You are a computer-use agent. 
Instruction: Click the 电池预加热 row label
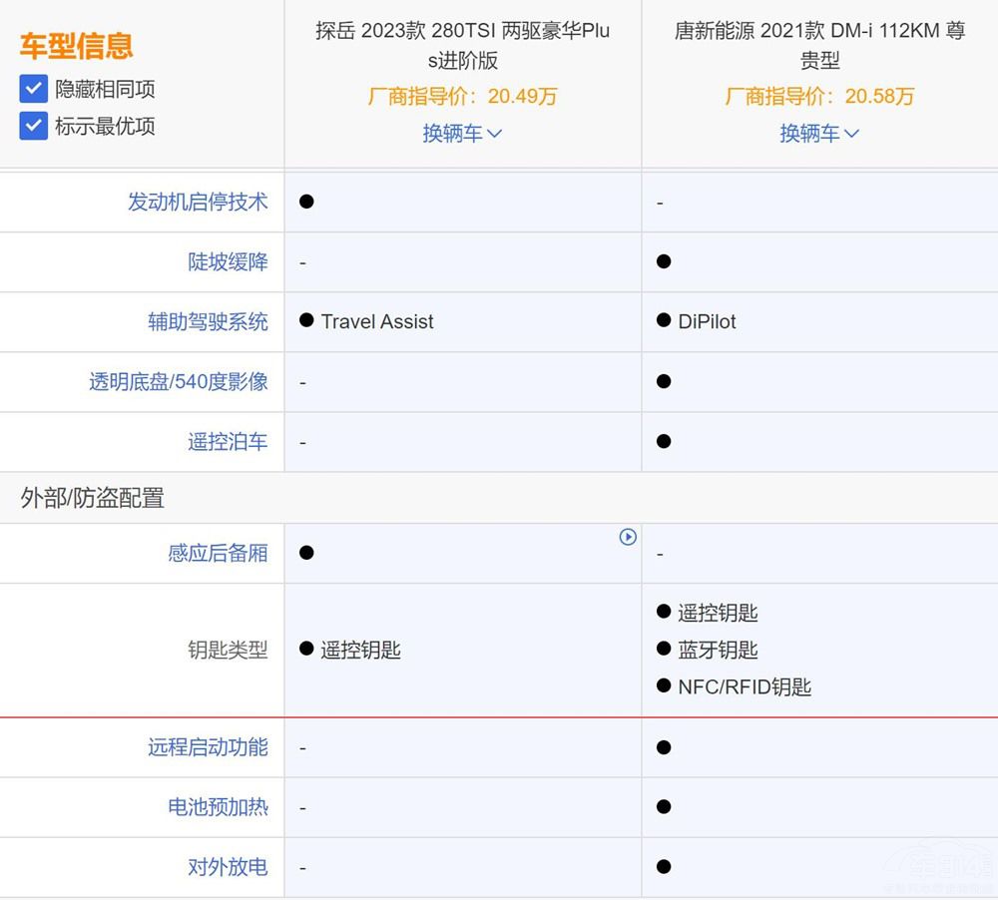click(x=218, y=806)
